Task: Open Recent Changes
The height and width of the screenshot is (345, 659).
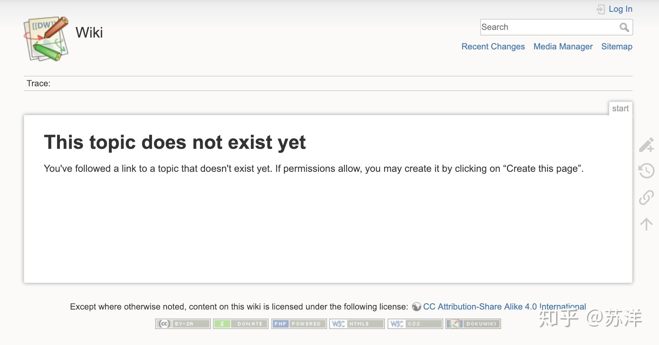Action: tap(493, 46)
